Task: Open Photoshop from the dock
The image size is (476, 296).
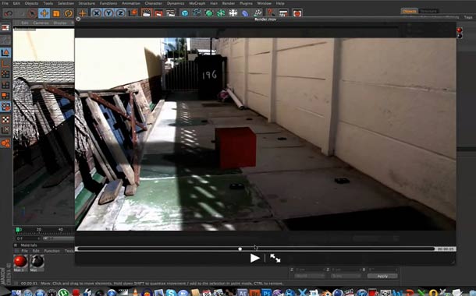Action: pyautogui.click(x=266, y=292)
